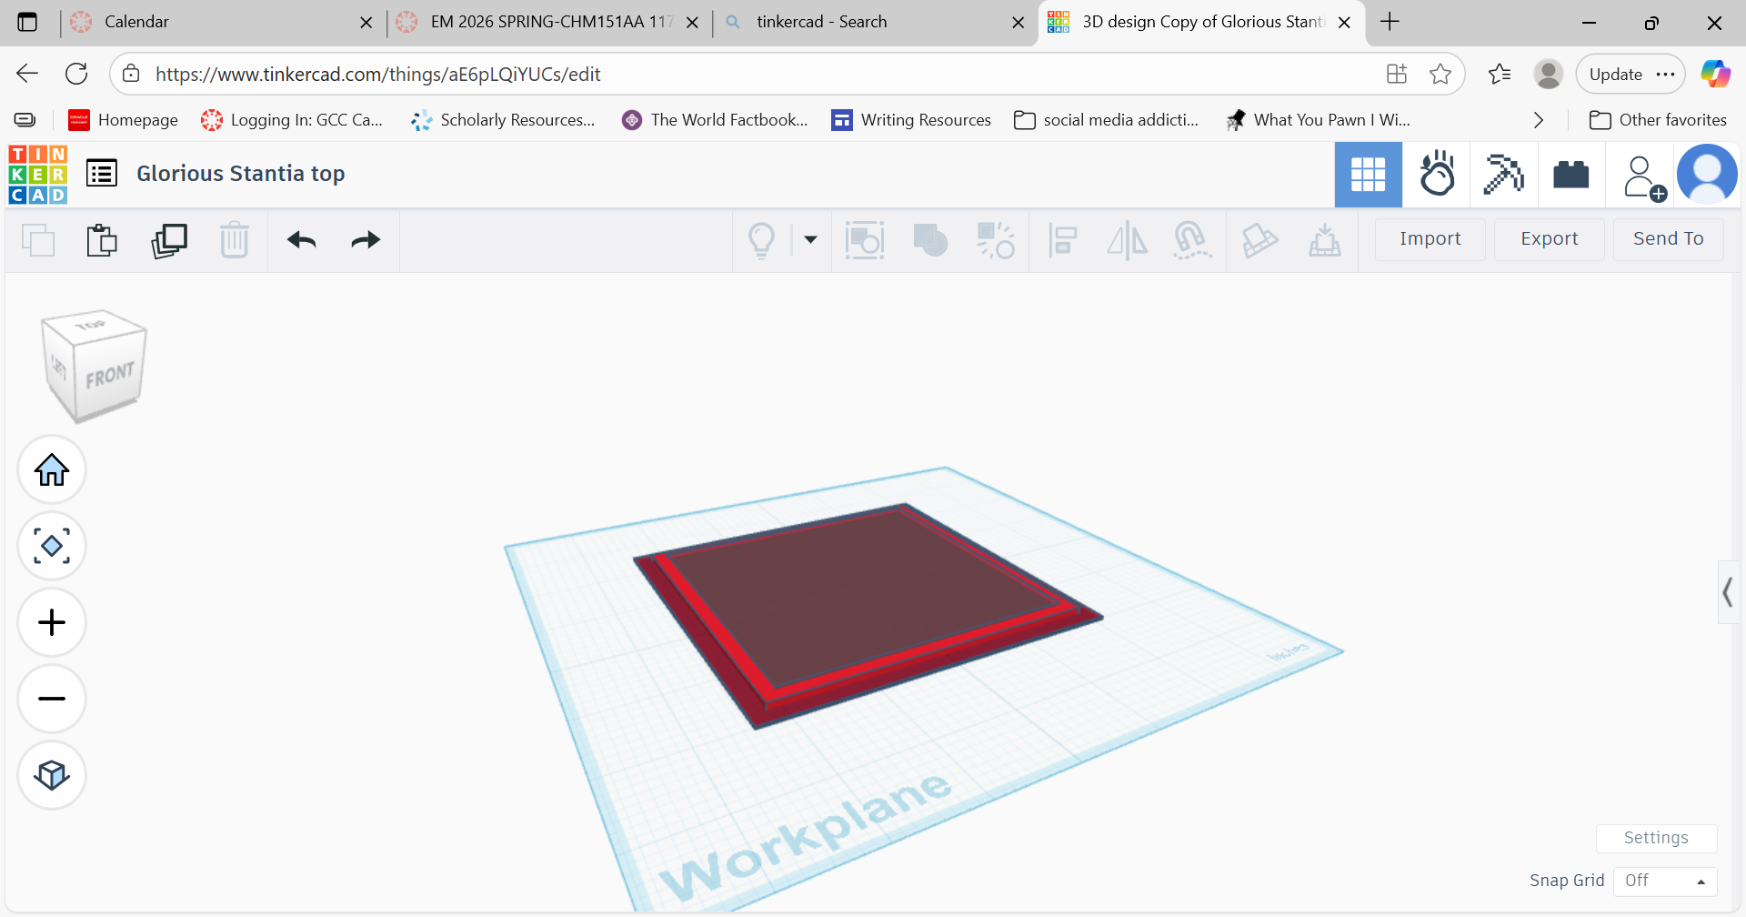Reset to Home view

52,469
